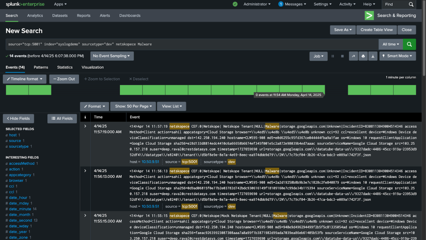The image size is (426, 240).
Task: Select the last green timeline bar
Action: coord(405,90)
